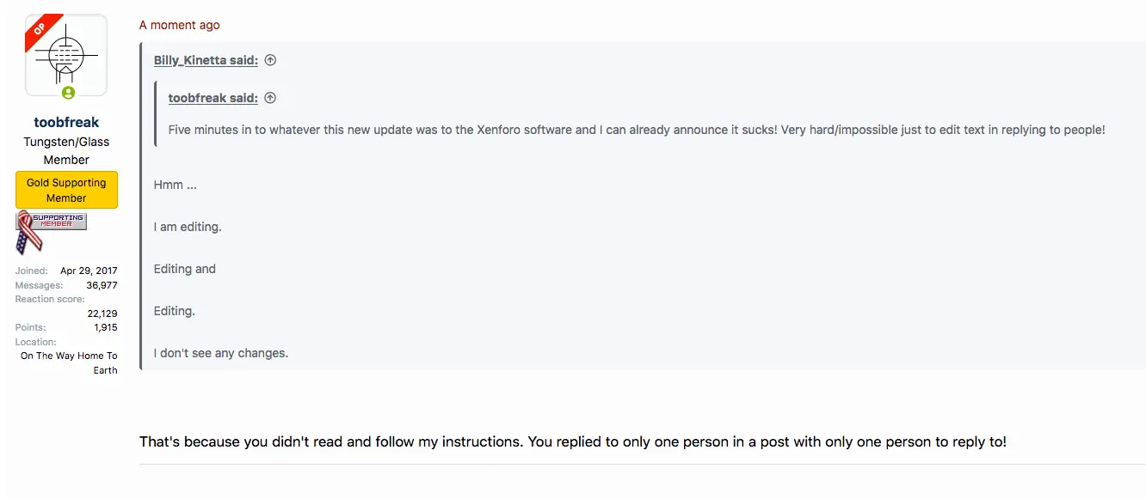Click arrow icon beside "toobfreak said:"
The width and height of the screenshot is (1146, 499).
270,98
